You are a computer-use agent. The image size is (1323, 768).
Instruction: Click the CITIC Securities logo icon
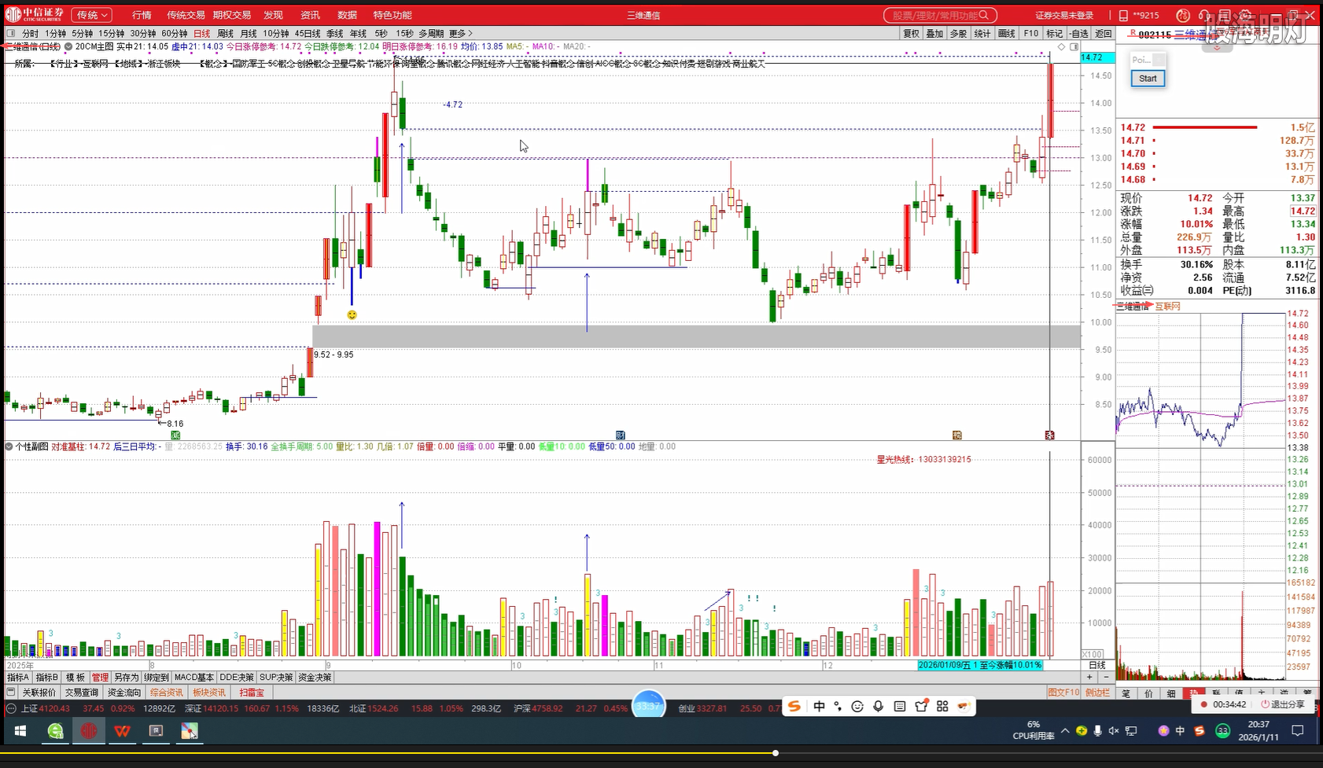(13, 15)
